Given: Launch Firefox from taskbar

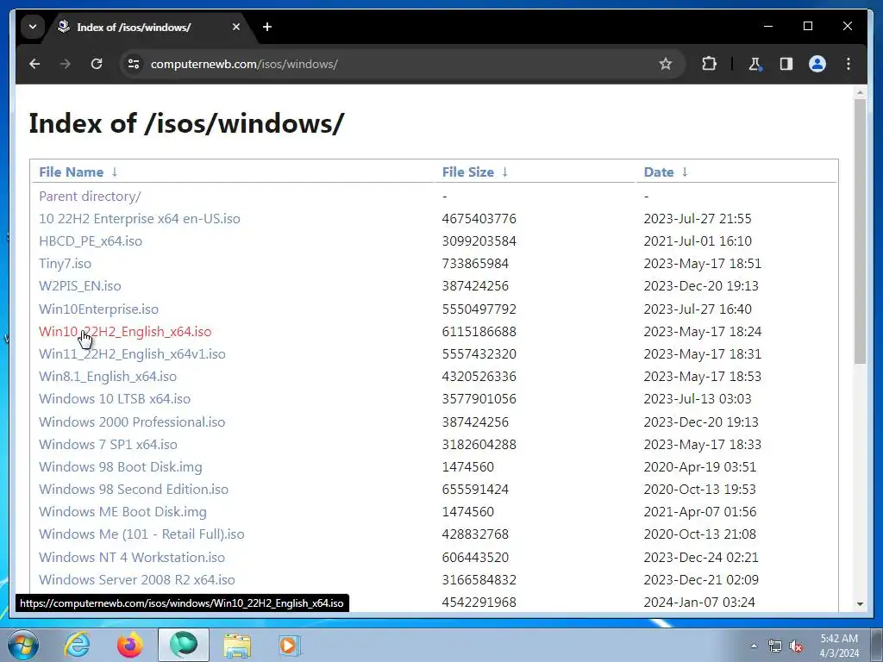Looking at the screenshot, I should point(129,645).
